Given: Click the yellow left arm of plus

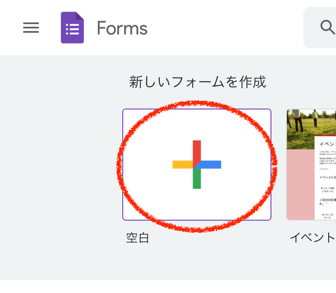Looking at the screenshot, I should pos(181,164).
